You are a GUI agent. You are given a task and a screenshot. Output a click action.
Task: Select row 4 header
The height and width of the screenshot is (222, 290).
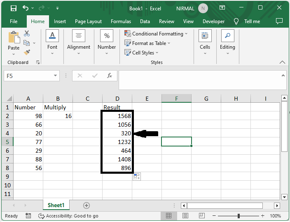(x=7, y=133)
